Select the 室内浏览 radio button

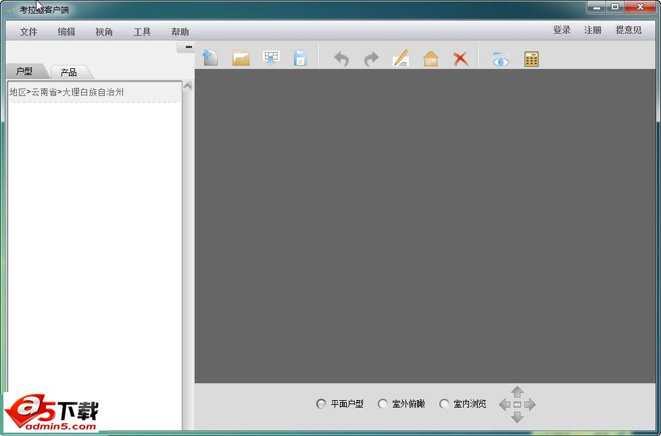[x=444, y=404]
